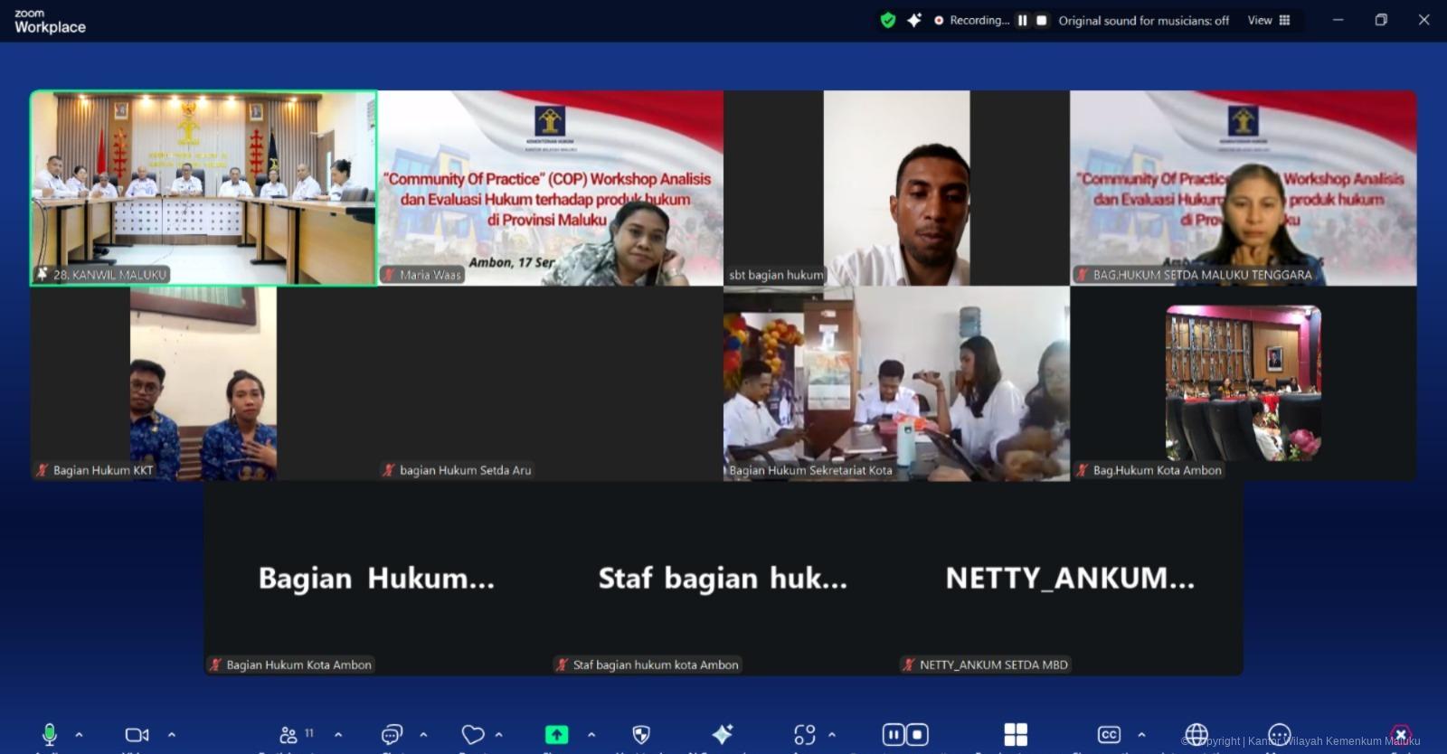The image size is (1447, 754).
Task: Toggle the video camera on or off
Action: pos(137,735)
